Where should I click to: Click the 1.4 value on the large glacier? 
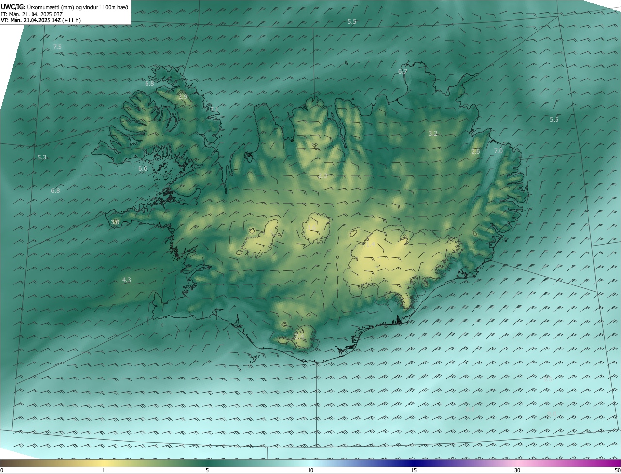(370, 245)
